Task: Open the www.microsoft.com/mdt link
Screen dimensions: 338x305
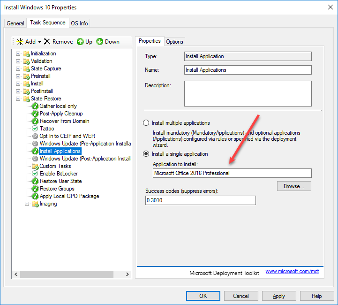Action: point(292,272)
